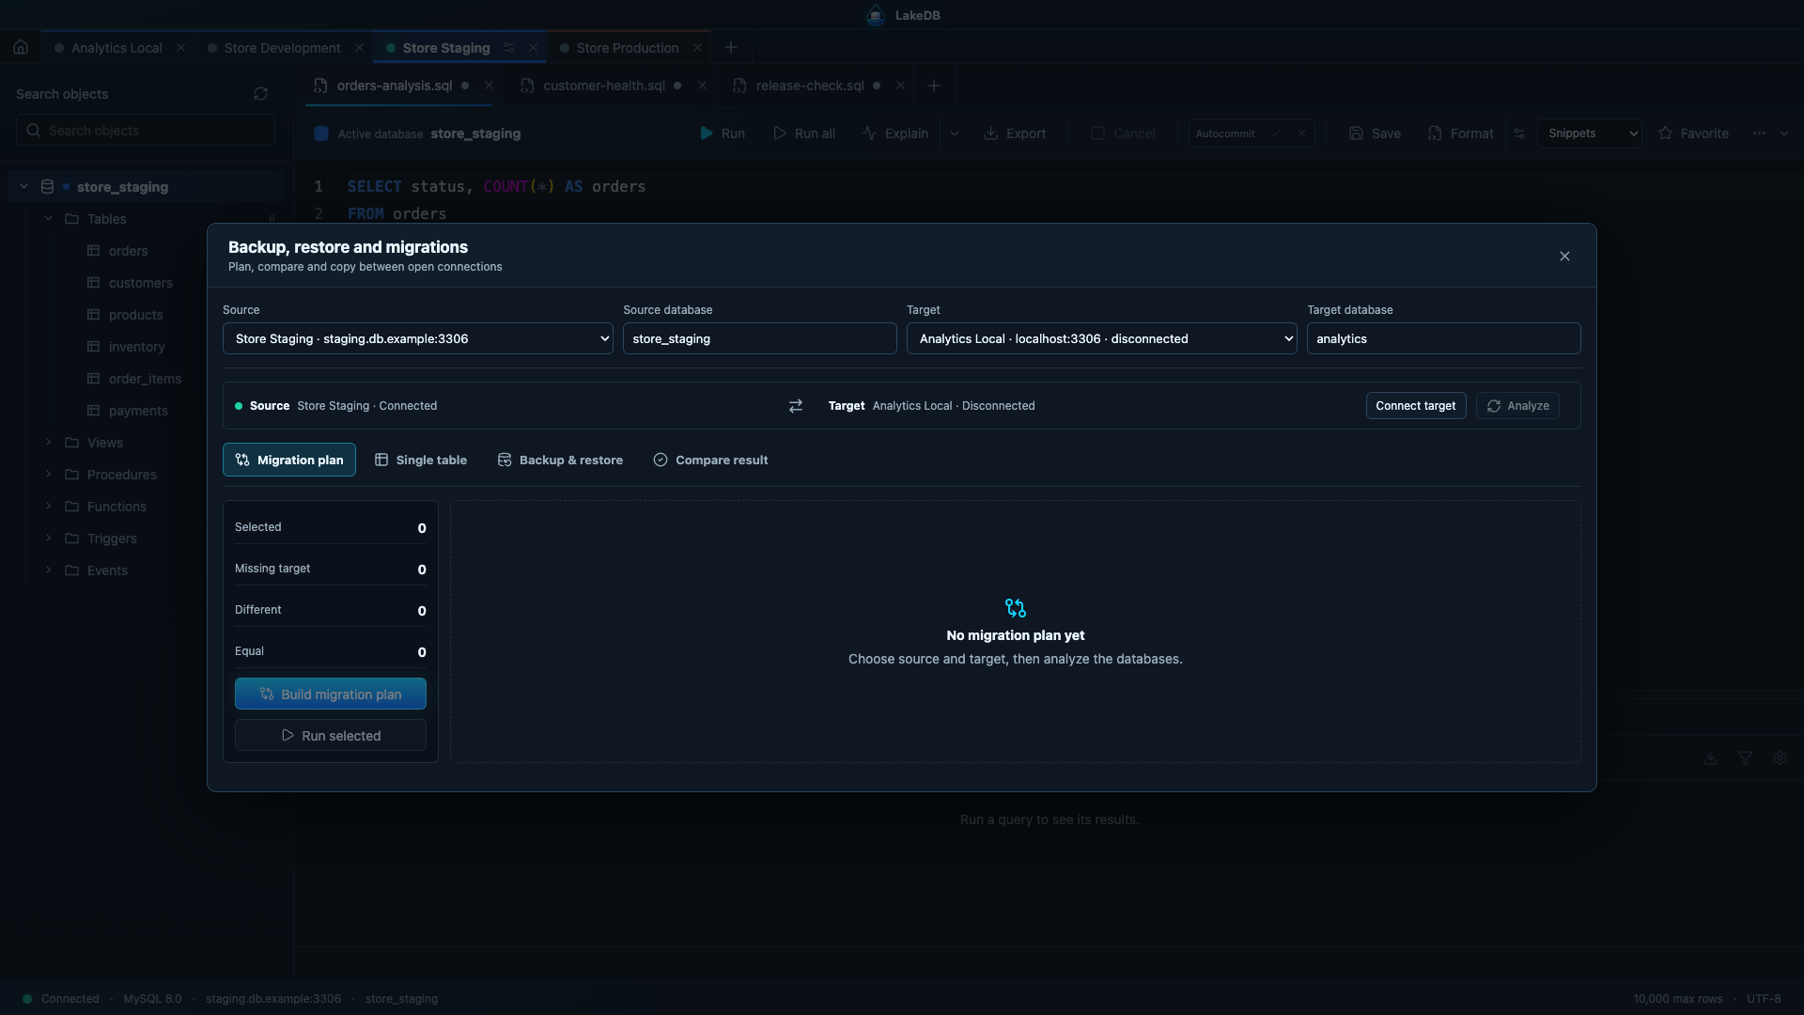Viewport: 1804px width, 1015px height.
Task: Click the download results icon in the results panel
Action: [x=1710, y=758]
